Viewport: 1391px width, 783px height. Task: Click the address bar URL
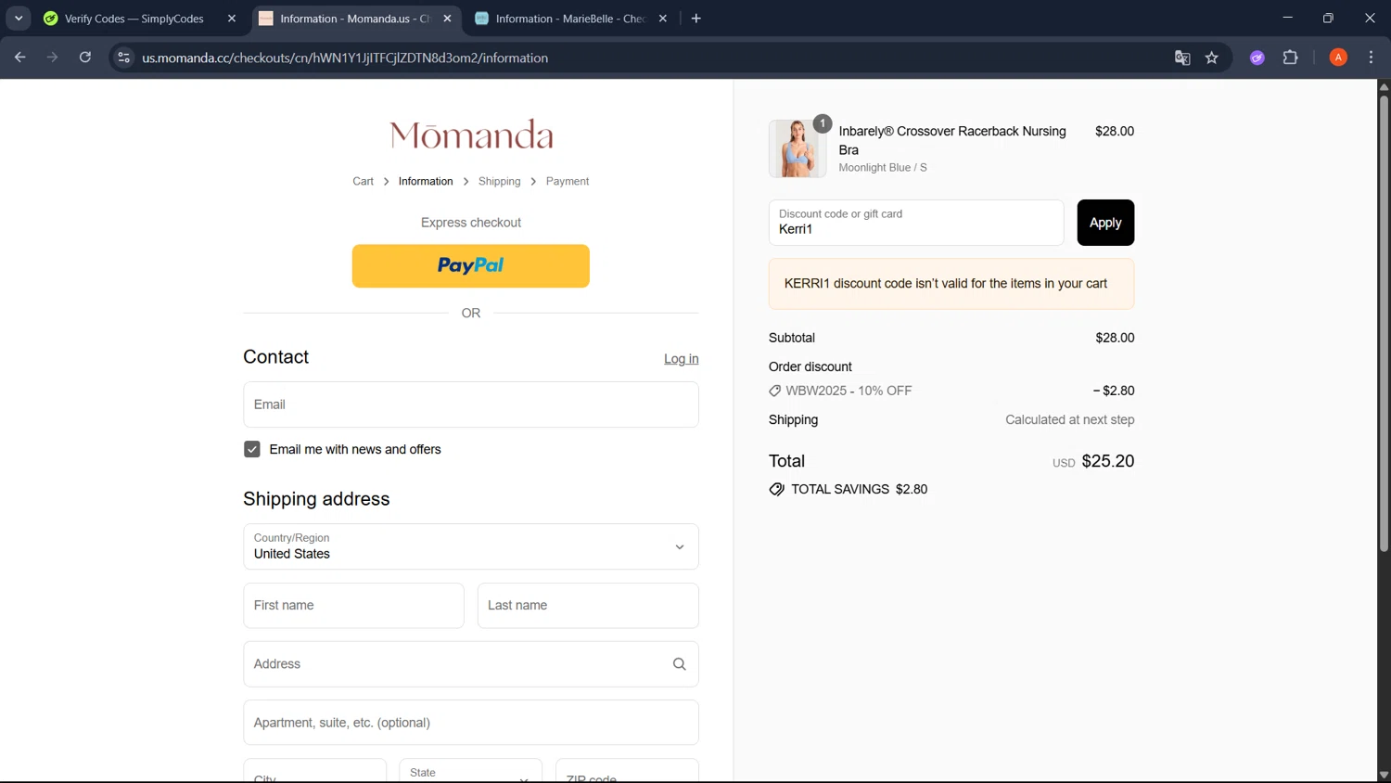coord(345,58)
